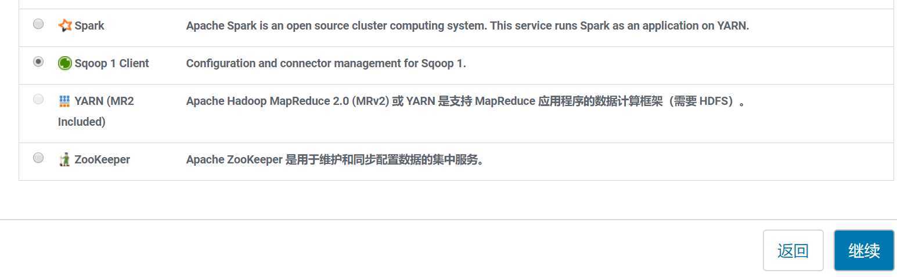897x277 pixels.
Task: Click the Spark service name
Action: (x=89, y=26)
